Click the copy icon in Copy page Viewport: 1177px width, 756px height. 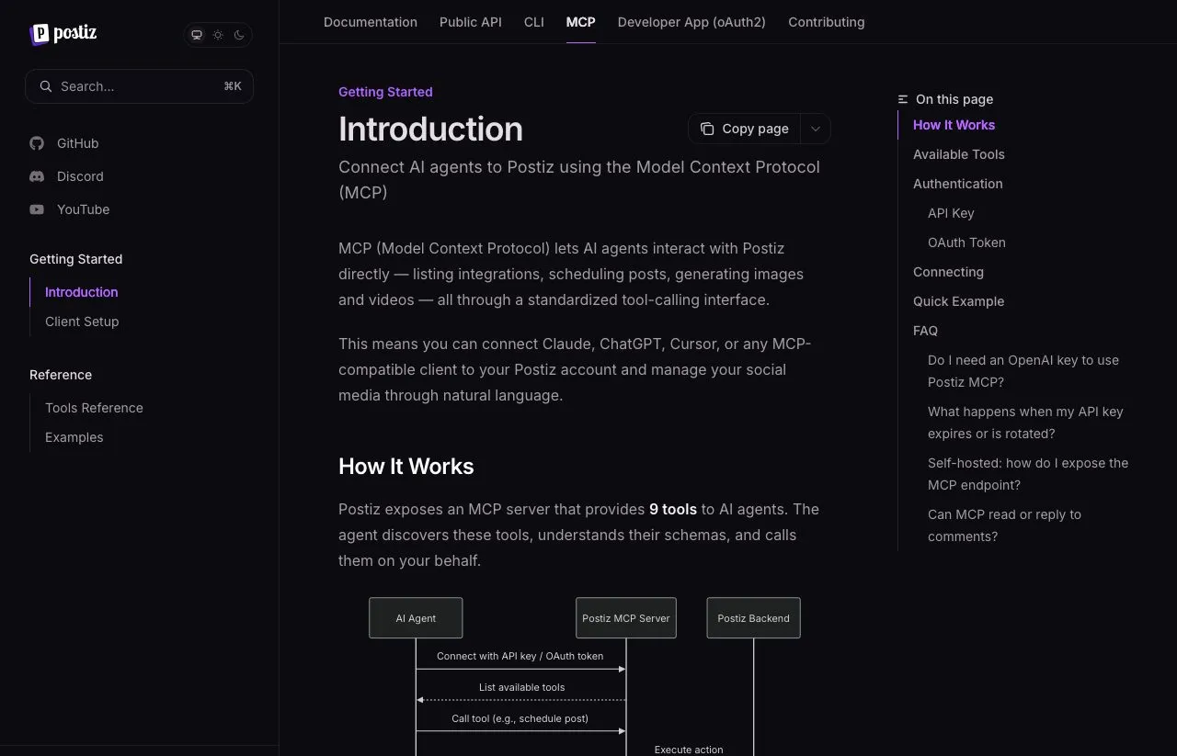(x=707, y=129)
